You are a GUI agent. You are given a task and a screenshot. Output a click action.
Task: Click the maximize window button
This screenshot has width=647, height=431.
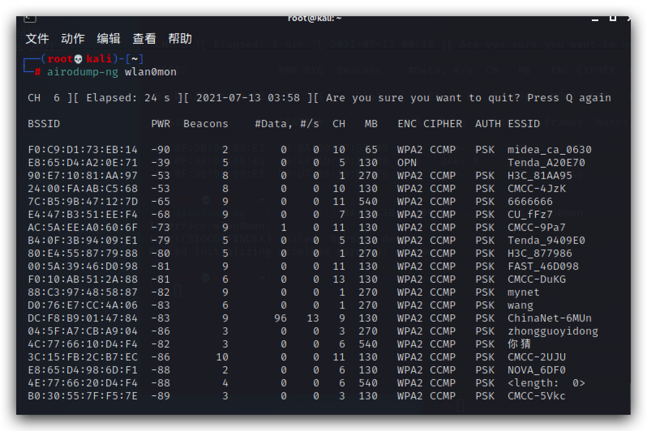(613, 19)
